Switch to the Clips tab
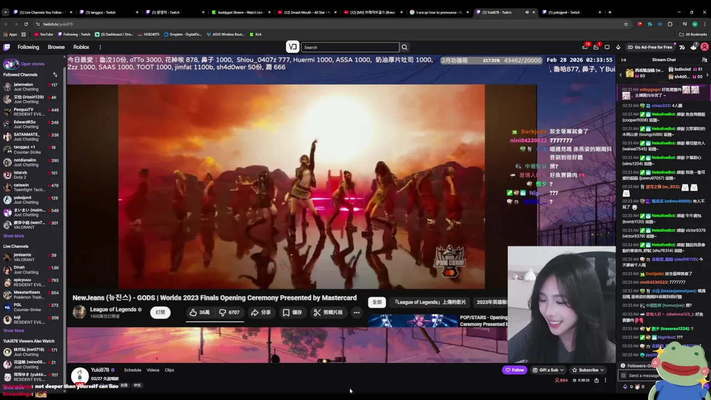The image size is (711, 400). tap(169, 370)
